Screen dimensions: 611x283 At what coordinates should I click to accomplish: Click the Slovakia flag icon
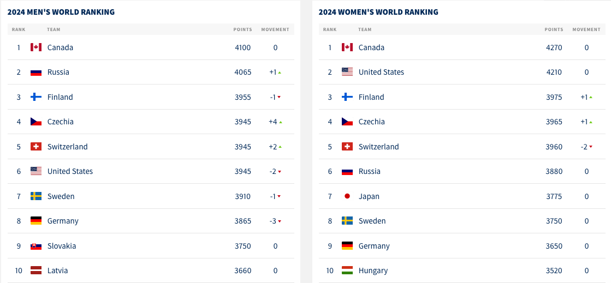(36, 246)
